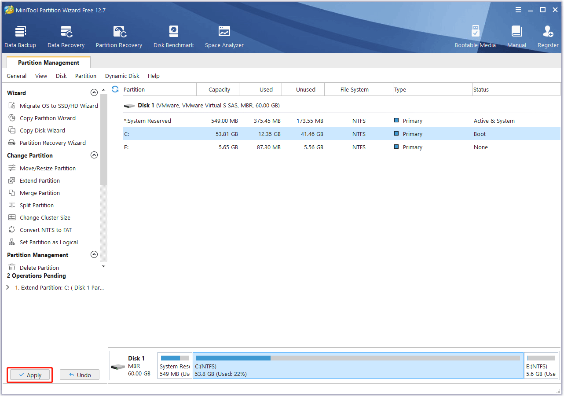Open the General menu
The image size is (564, 397).
tap(17, 76)
